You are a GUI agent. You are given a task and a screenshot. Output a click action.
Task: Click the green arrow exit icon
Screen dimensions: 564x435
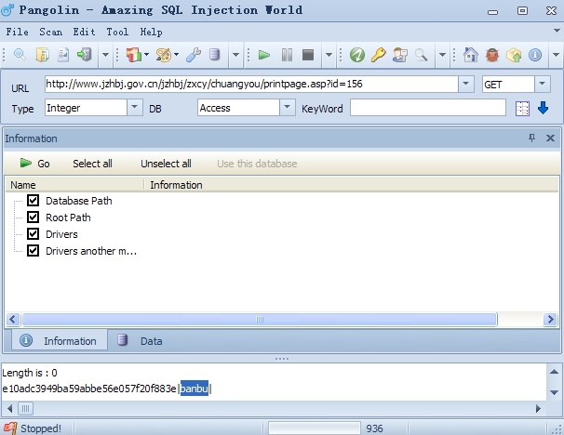click(x=85, y=55)
